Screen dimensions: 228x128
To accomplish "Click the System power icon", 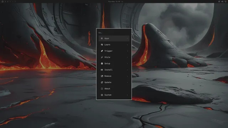I will tap(102, 95).
